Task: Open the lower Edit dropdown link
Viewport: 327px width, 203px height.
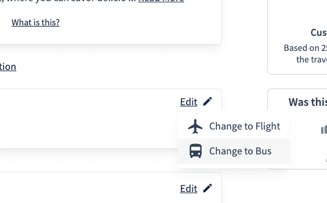Action: click(x=188, y=189)
